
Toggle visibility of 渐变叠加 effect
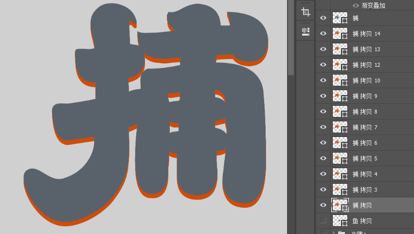click(x=356, y=5)
